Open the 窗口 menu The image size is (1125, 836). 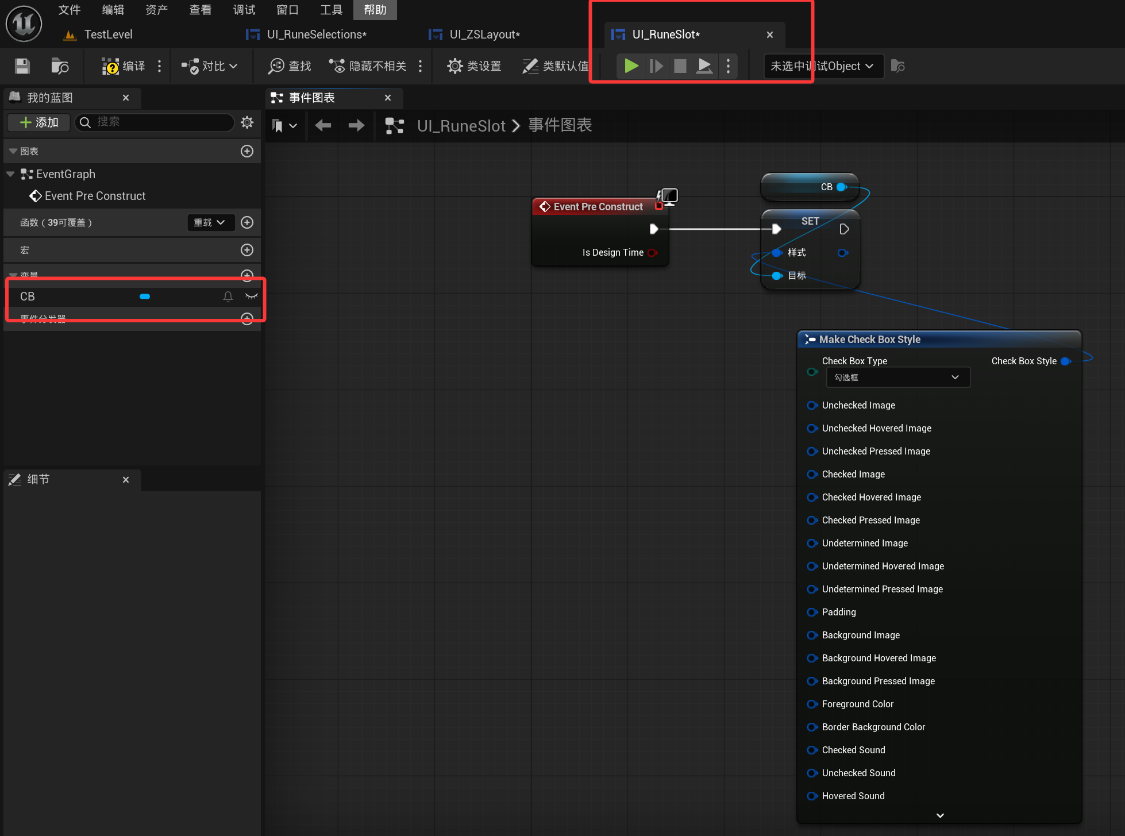click(287, 10)
